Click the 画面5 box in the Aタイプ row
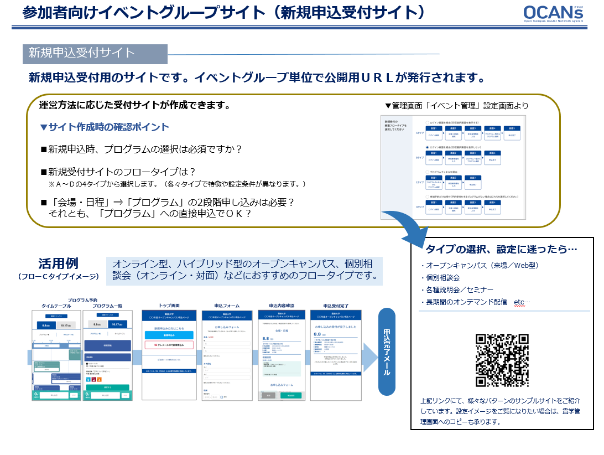 pyautogui.click(x=512, y=133)
